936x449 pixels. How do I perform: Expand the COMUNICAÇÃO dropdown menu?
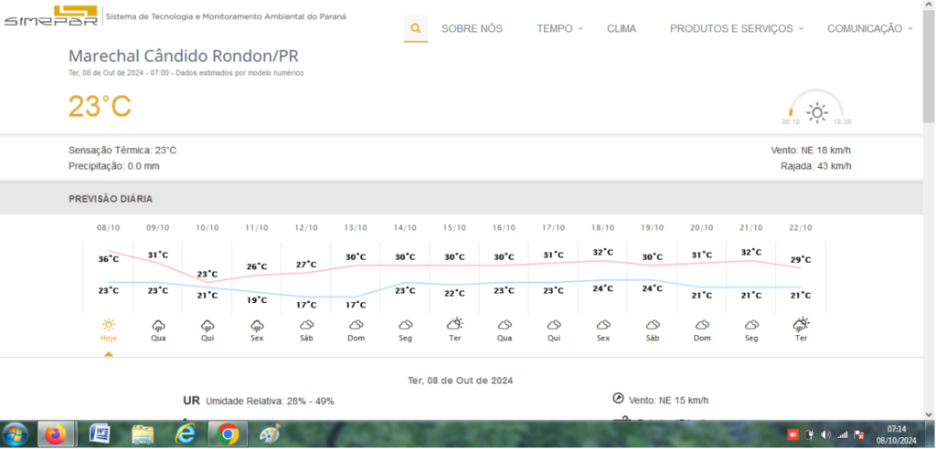870,28
